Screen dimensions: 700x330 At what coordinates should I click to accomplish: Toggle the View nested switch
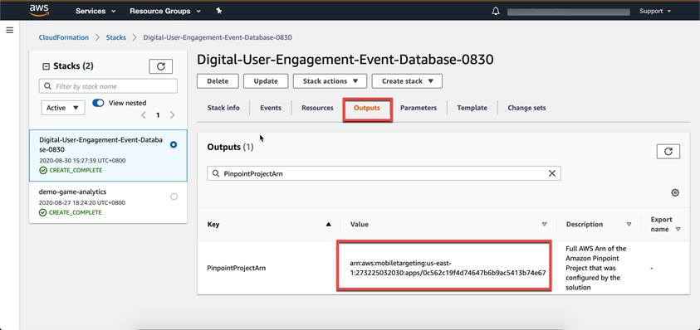pos(98,103)
